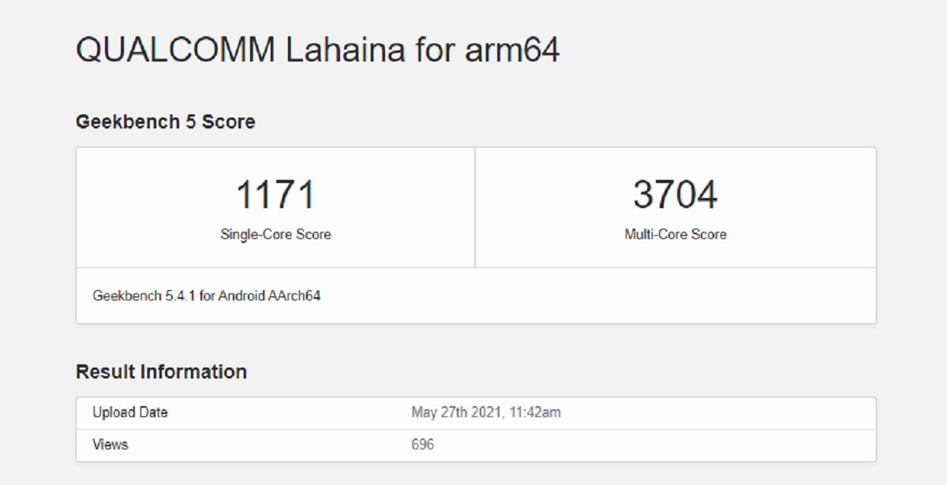Select the Android AArch64 platform text
This screenshot has width=947, height=485.
[x=269, y=297]
